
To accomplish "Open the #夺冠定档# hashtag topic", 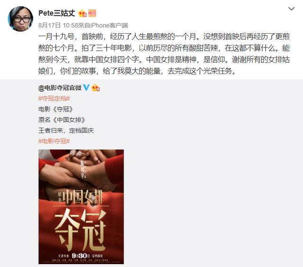I will (54, 99).
